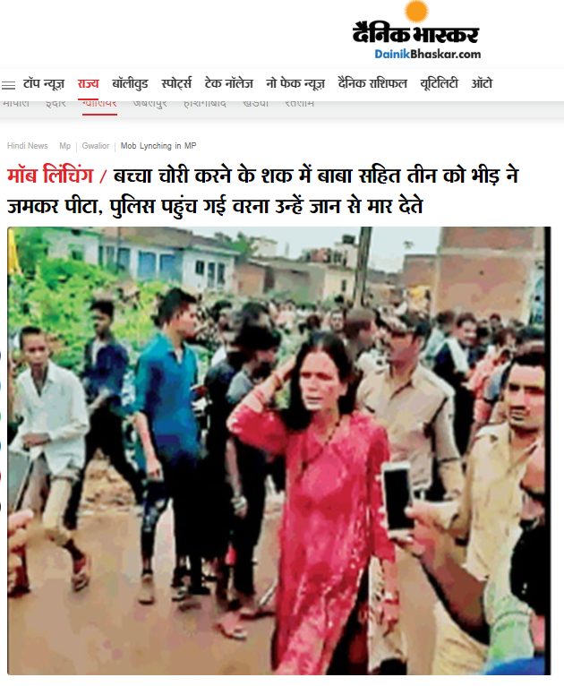This screenshot has height=686, width=564.
Task: Switch to the जबलपुर city tab
Action: (150, 105)
